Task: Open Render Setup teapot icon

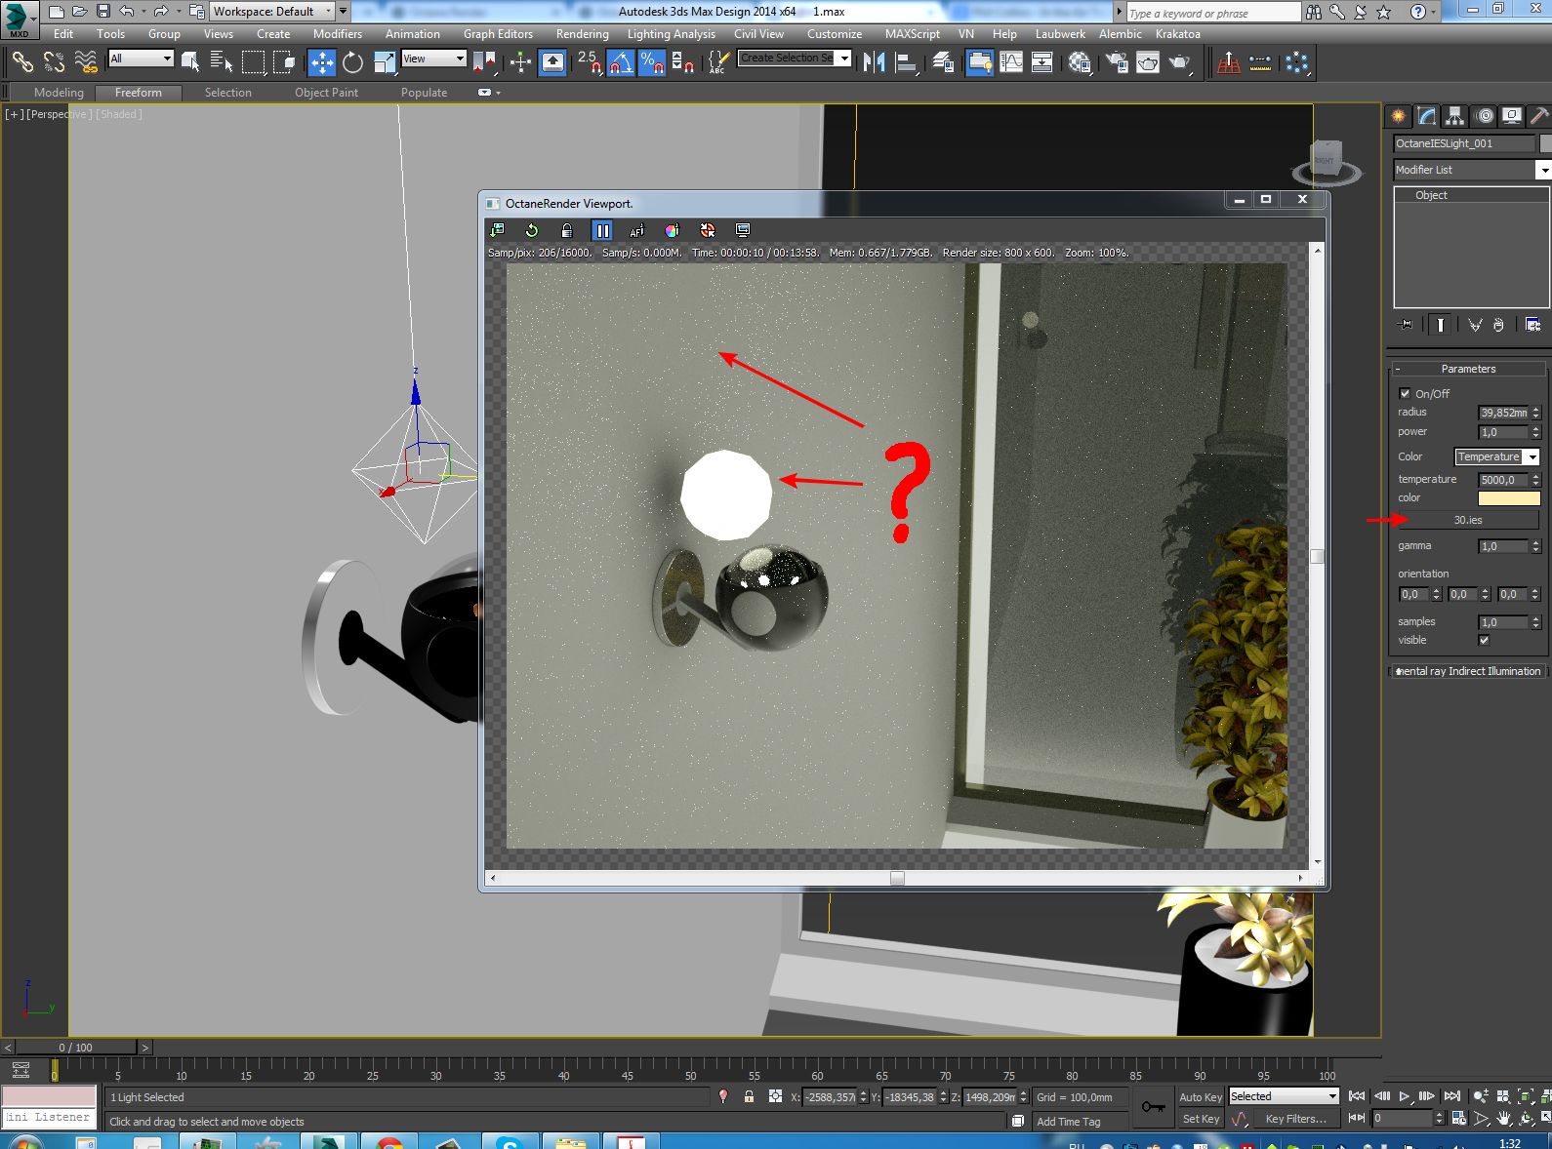Action: pos(1116,63)
